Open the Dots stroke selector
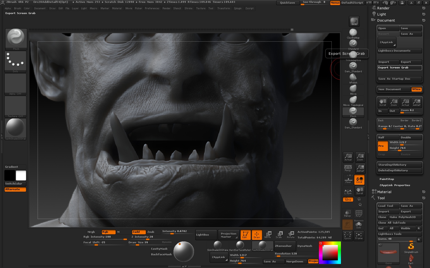This screenshot has width=430, height=268. click(15, 62)
